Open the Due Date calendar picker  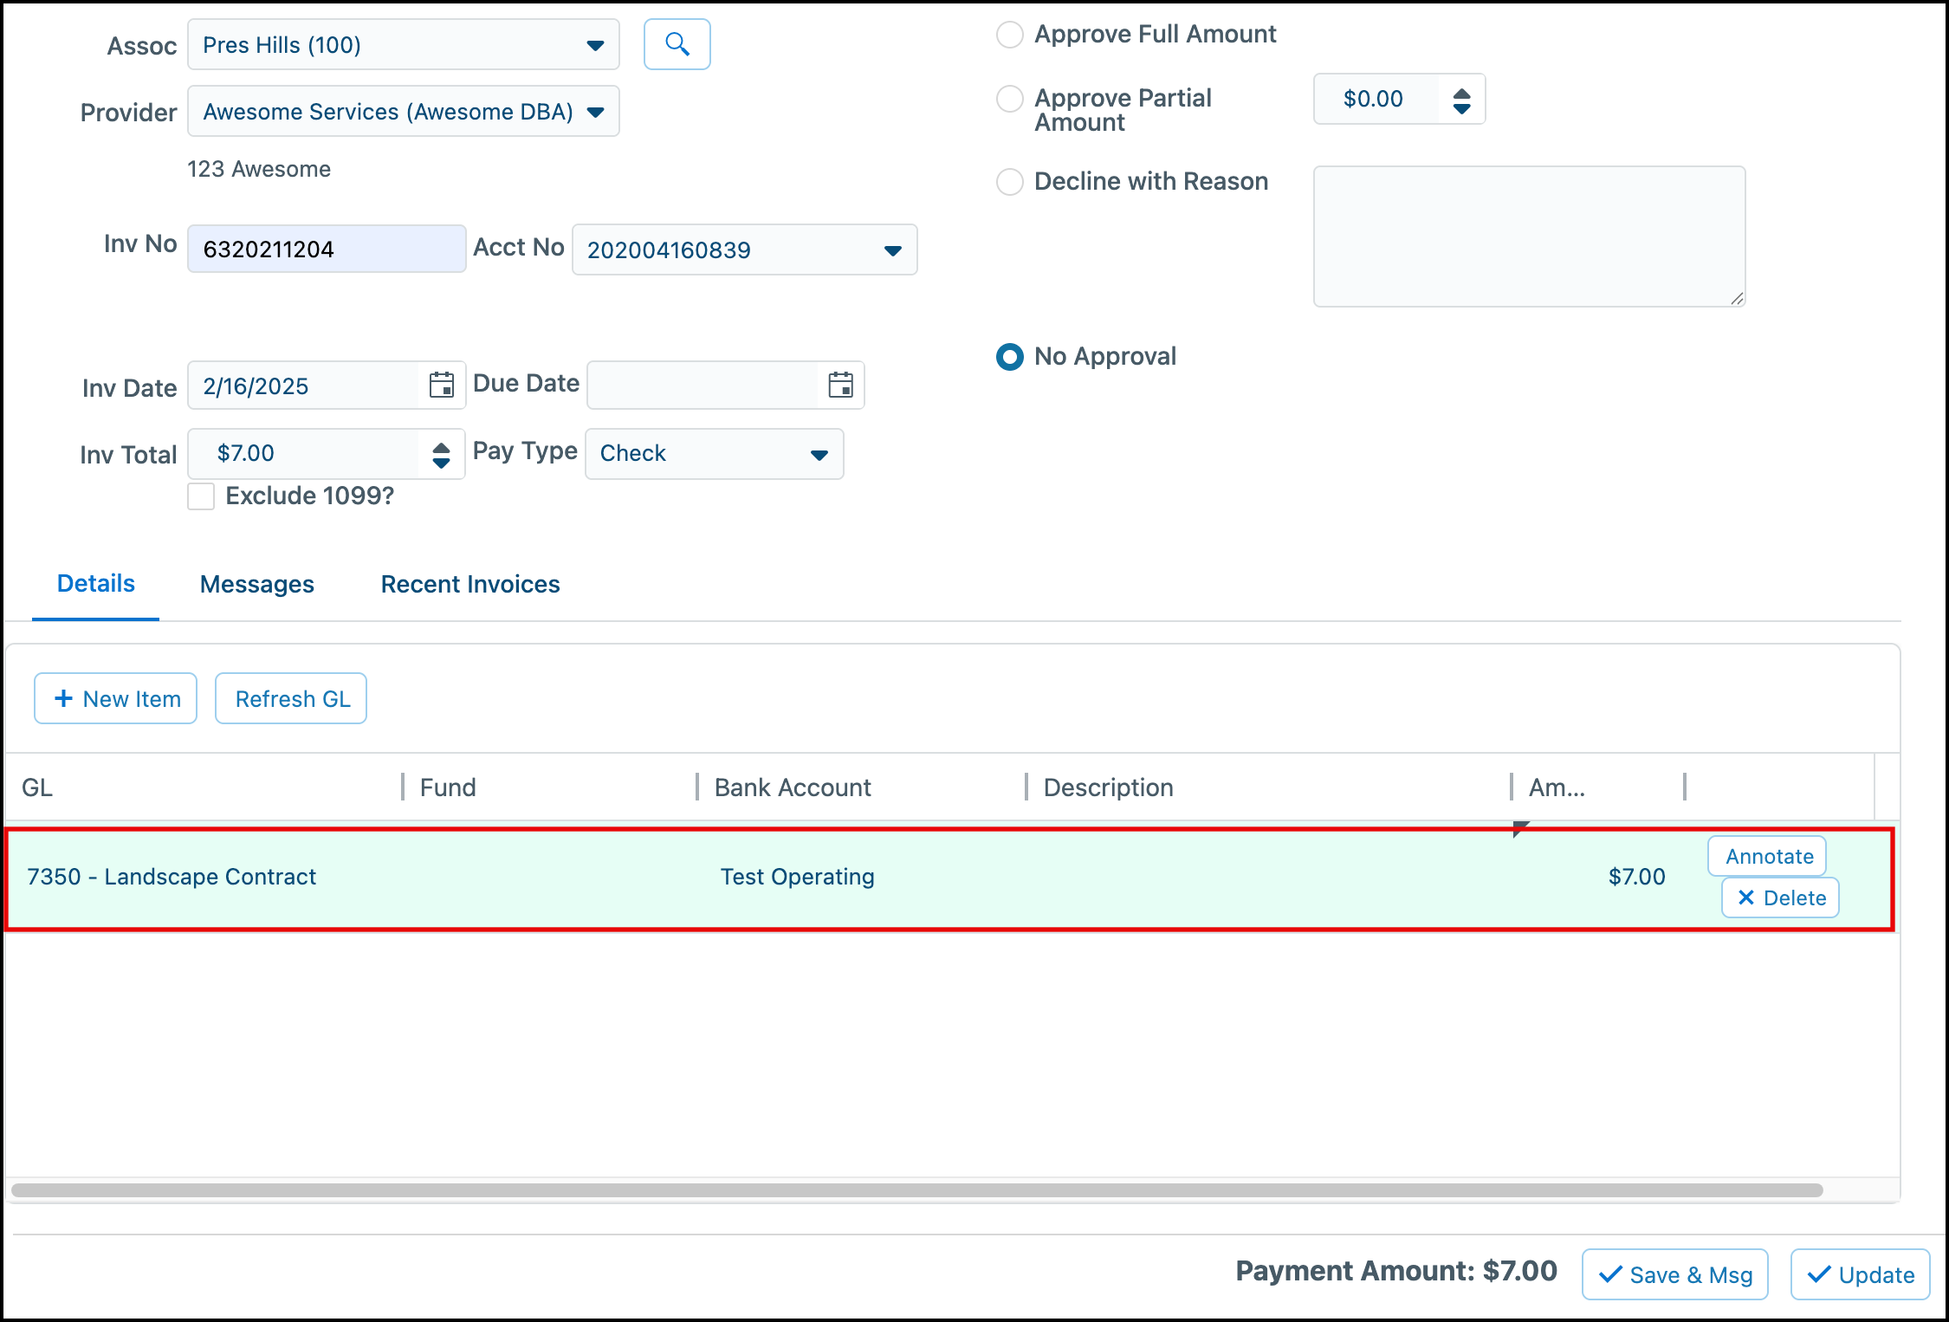click(840, 386)
